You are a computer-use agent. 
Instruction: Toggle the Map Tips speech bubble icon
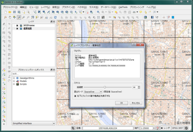coord(141,12)
